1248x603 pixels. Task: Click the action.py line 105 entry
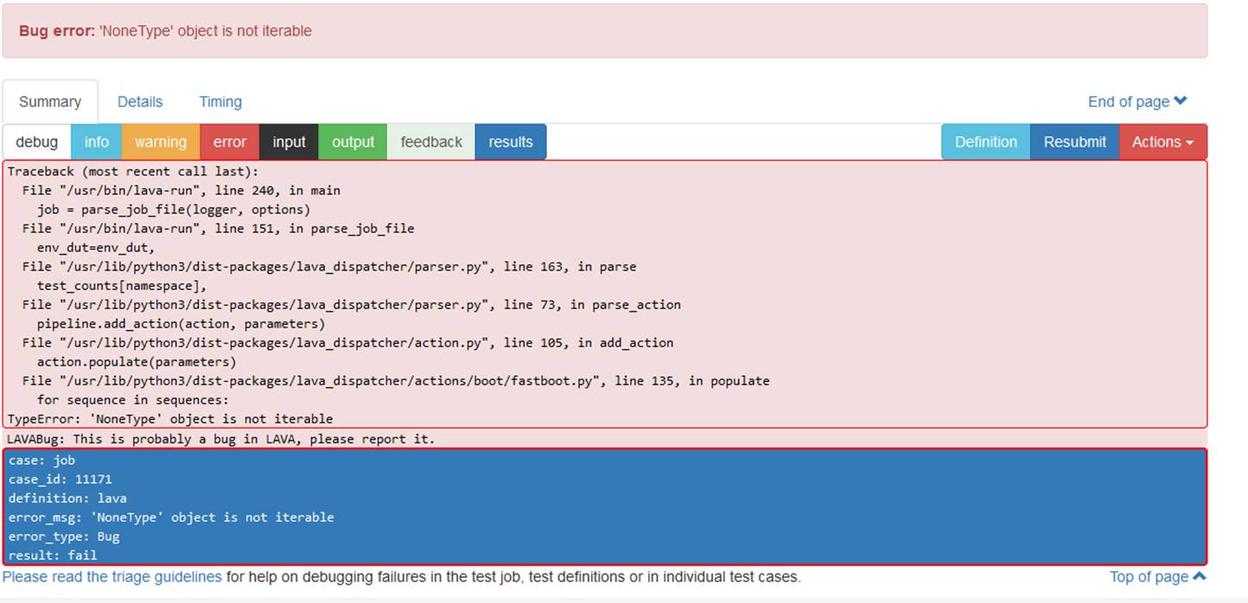coord(348,342)
